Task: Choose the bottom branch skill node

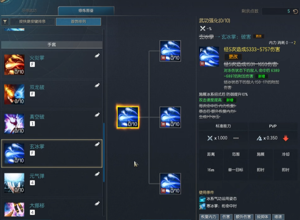Action: 170,184
